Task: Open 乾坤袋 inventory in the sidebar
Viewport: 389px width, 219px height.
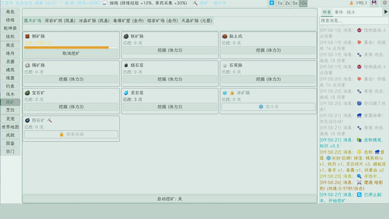Action: pos(10,28)
